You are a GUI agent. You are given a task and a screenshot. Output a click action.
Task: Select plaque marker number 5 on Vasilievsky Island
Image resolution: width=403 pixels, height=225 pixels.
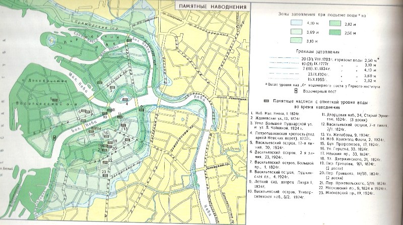56,99
